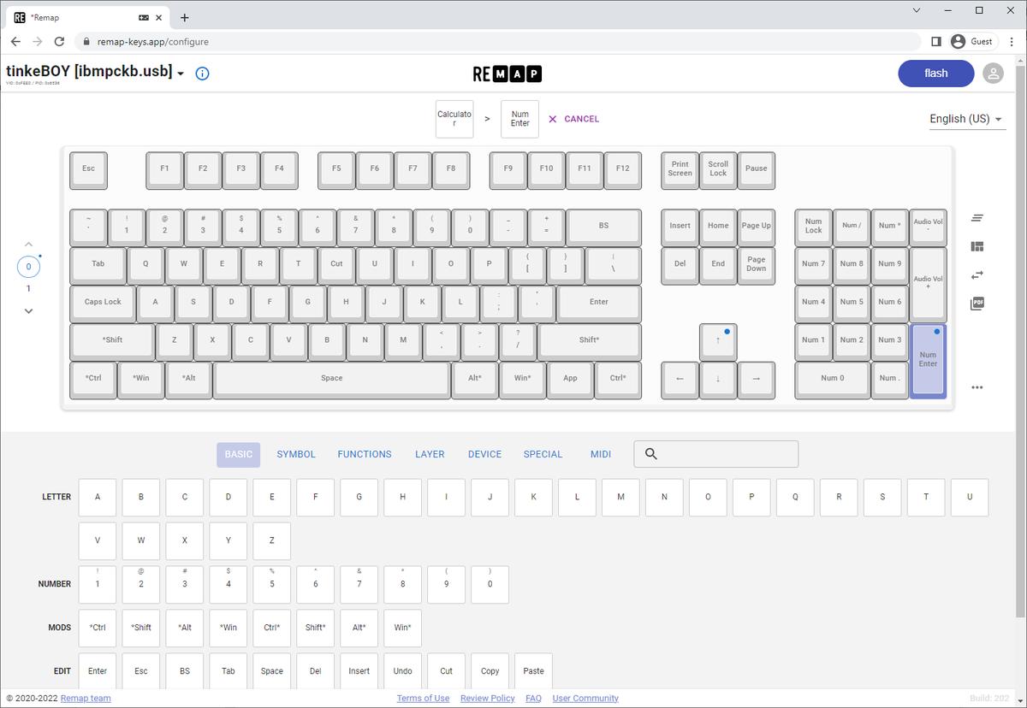
Task: Select the Num Lock key
Action: coord(813,227)
